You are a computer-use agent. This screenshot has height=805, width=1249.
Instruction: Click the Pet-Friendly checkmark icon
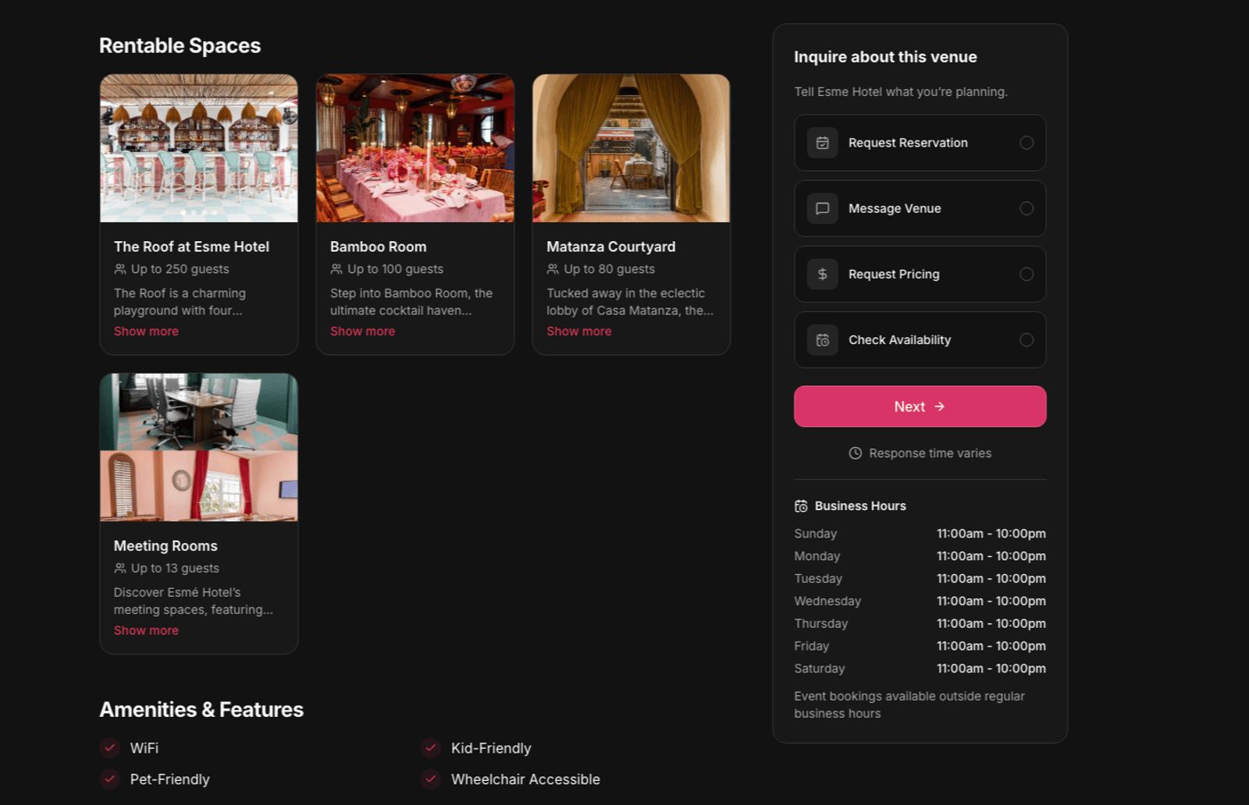coord(110,778)
